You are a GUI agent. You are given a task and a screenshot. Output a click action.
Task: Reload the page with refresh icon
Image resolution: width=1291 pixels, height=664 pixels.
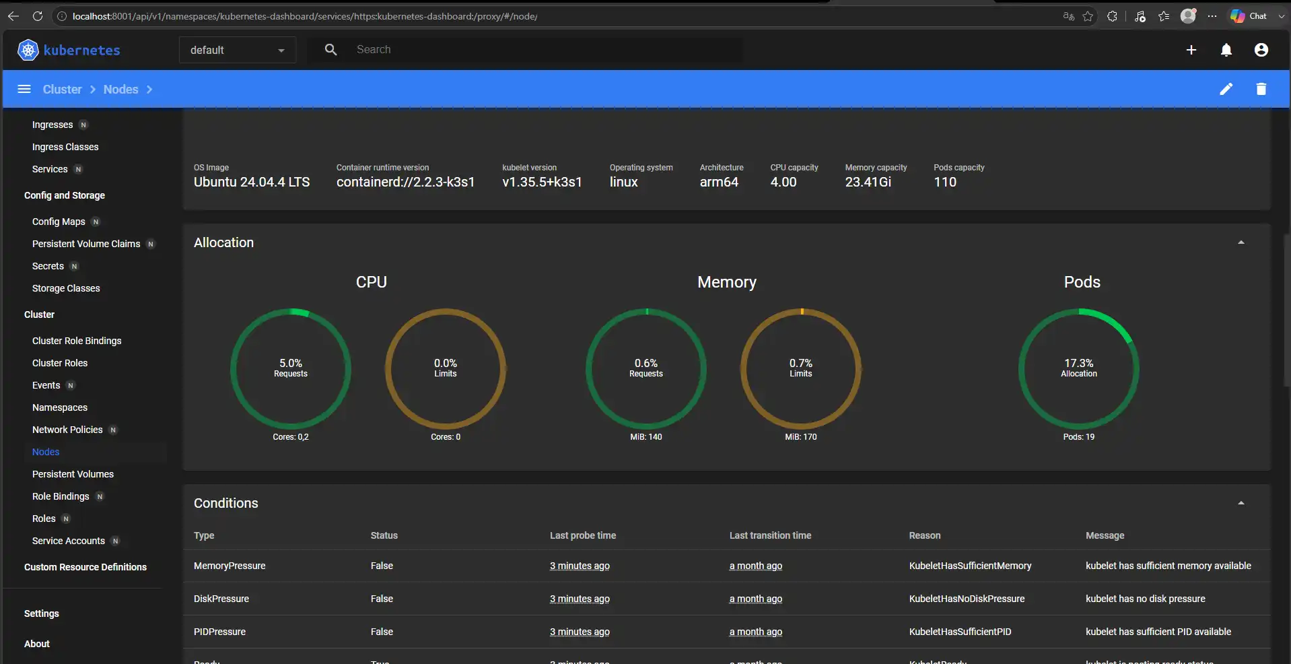(x=38, y=16)
